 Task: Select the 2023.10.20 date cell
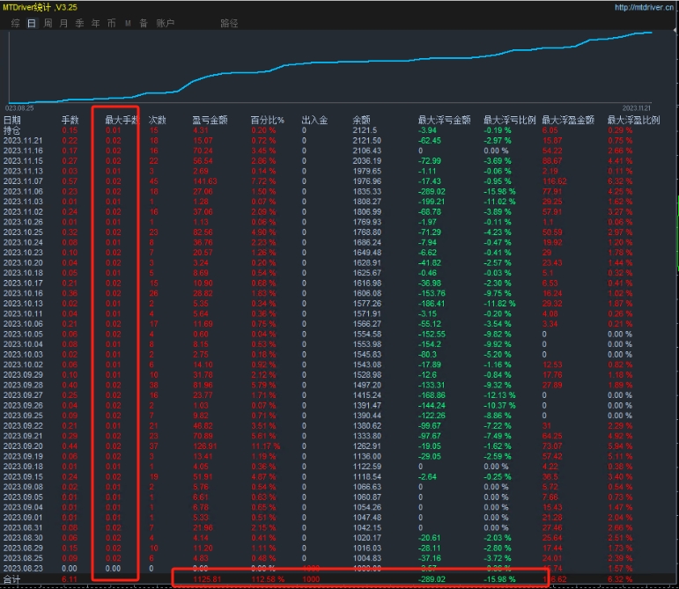23,262
